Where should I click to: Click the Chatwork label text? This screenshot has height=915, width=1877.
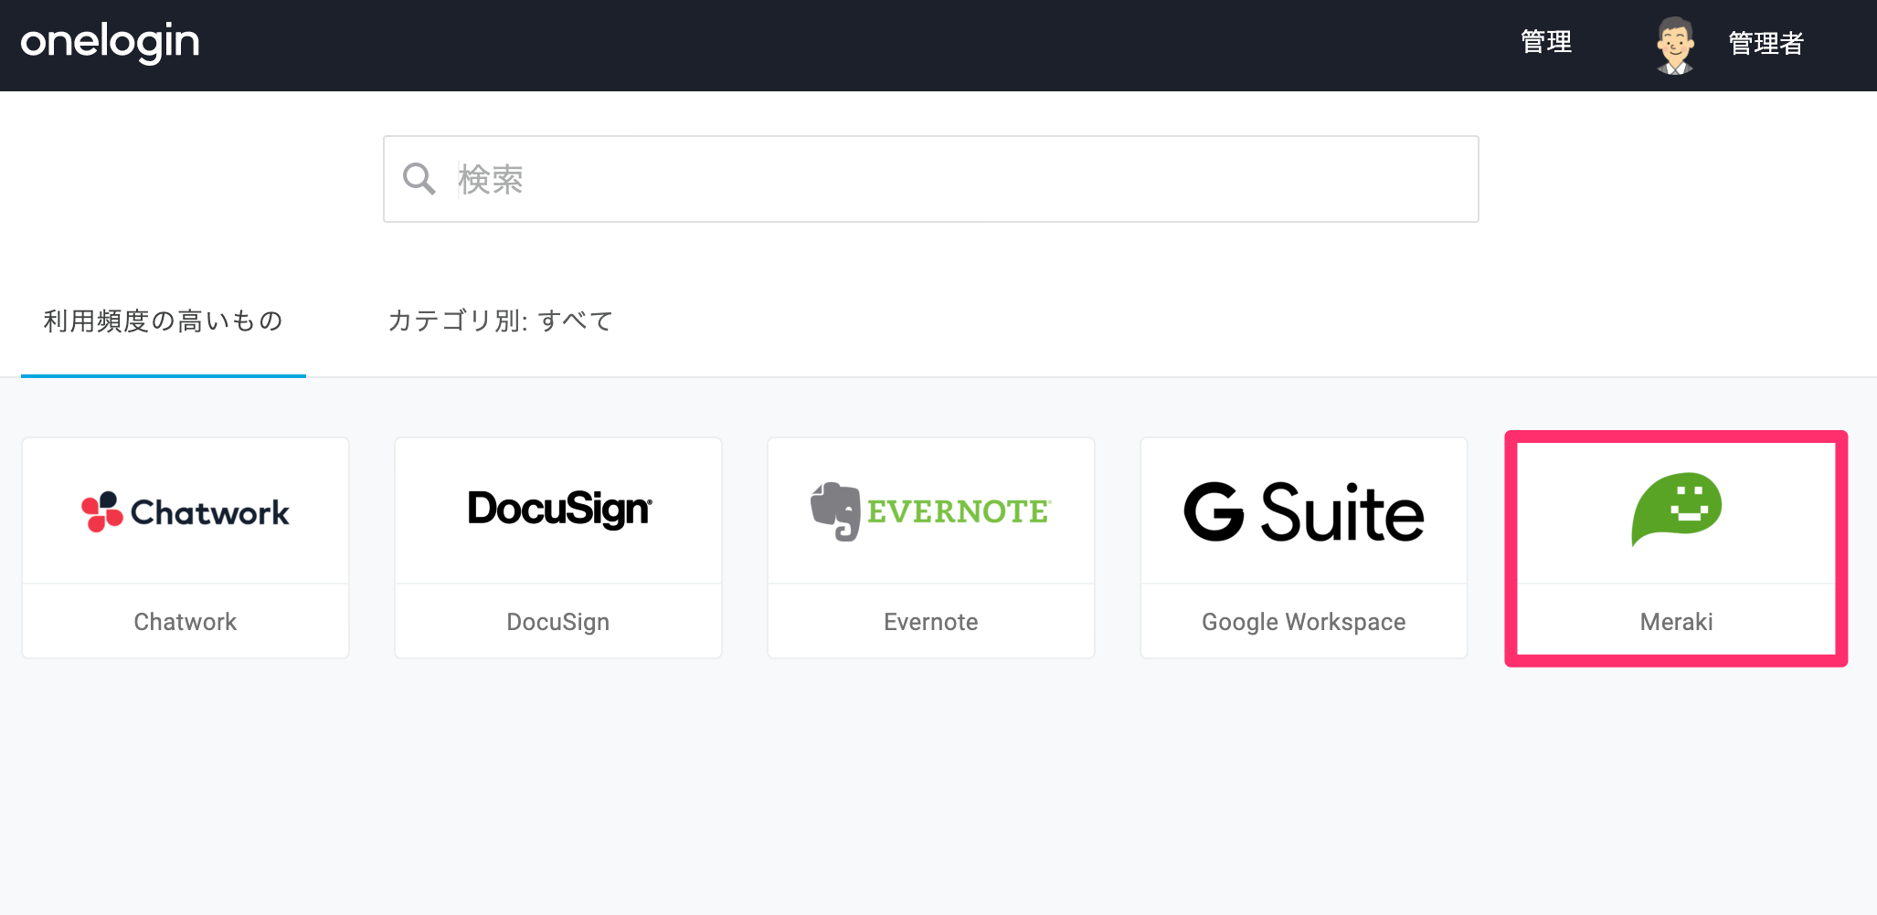(x=186, y=622)
